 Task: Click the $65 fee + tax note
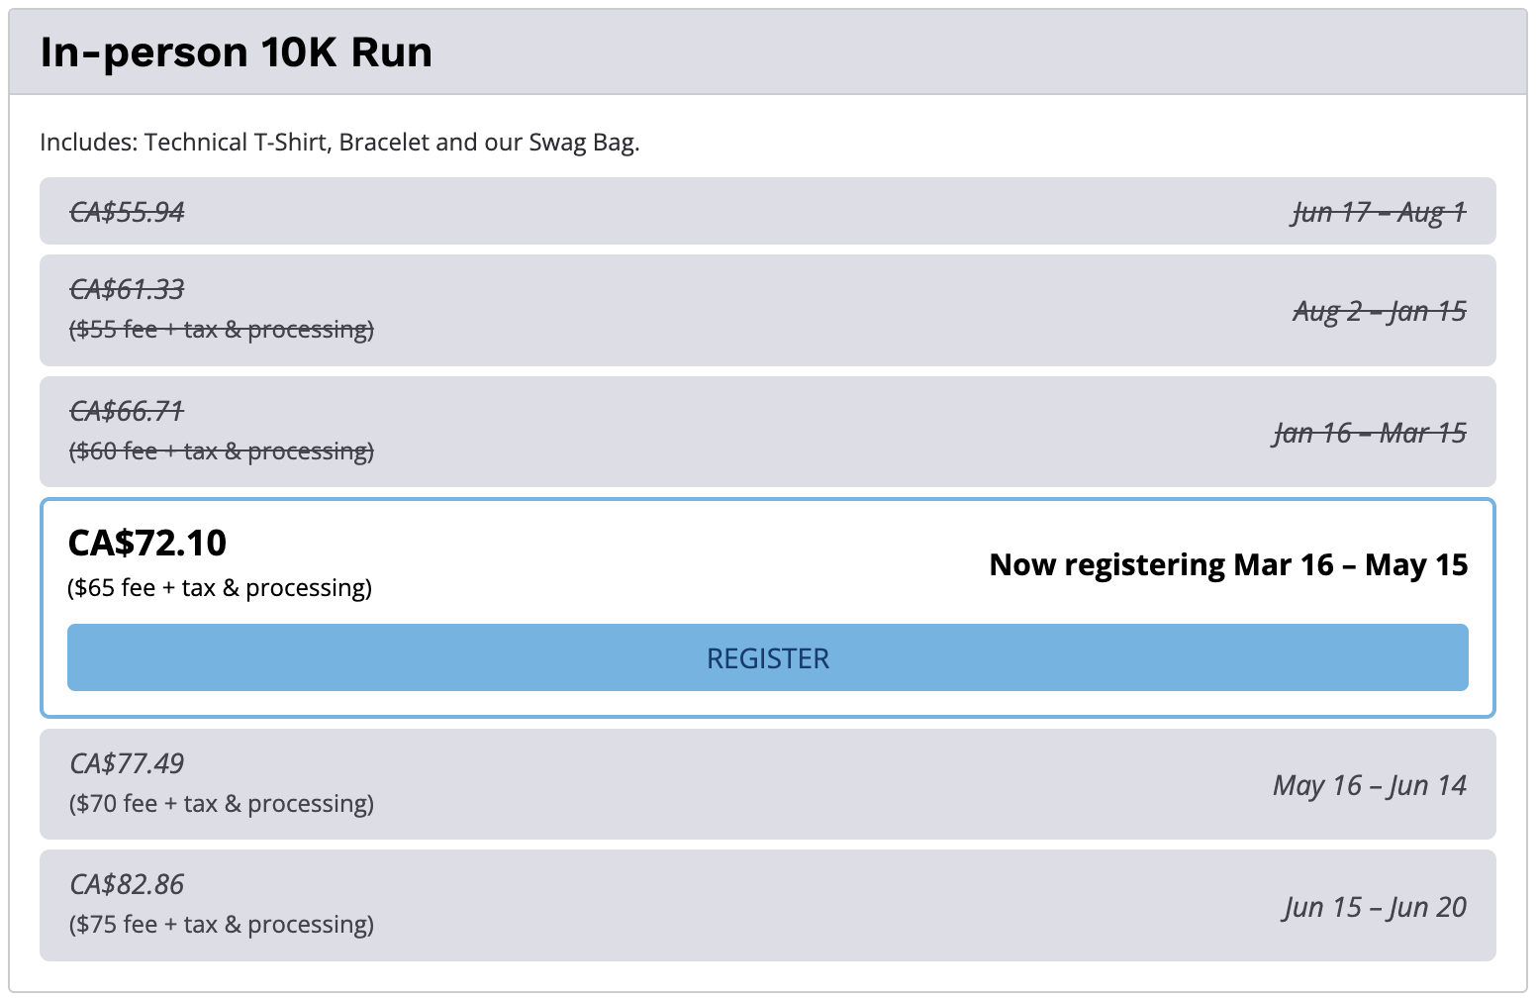[220, 588]
